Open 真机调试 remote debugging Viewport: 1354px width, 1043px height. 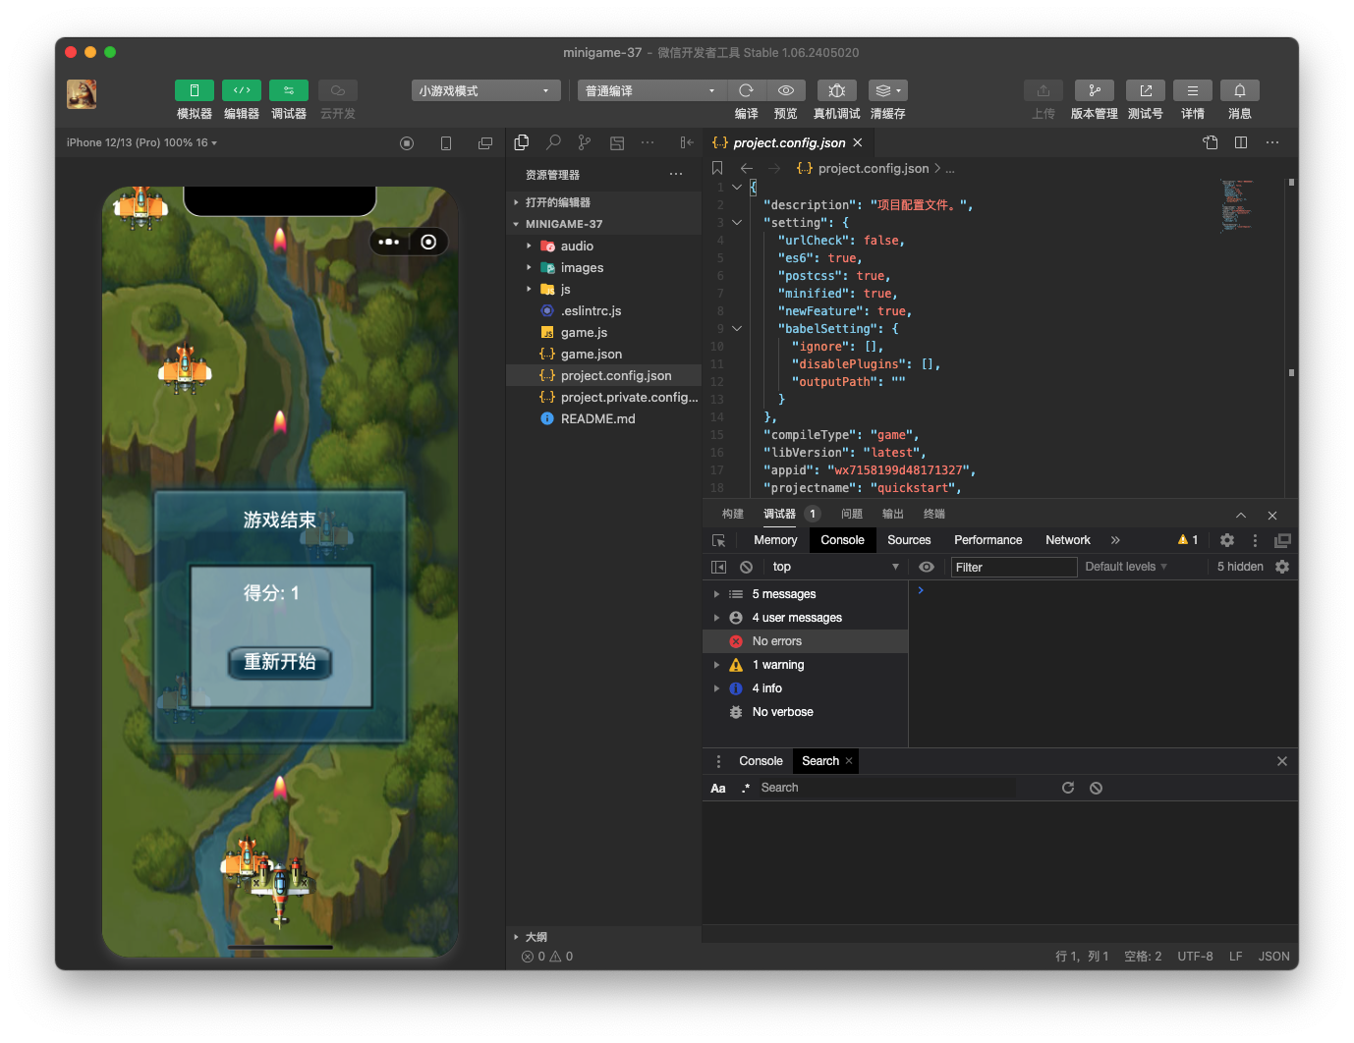(x=836, y=89)
